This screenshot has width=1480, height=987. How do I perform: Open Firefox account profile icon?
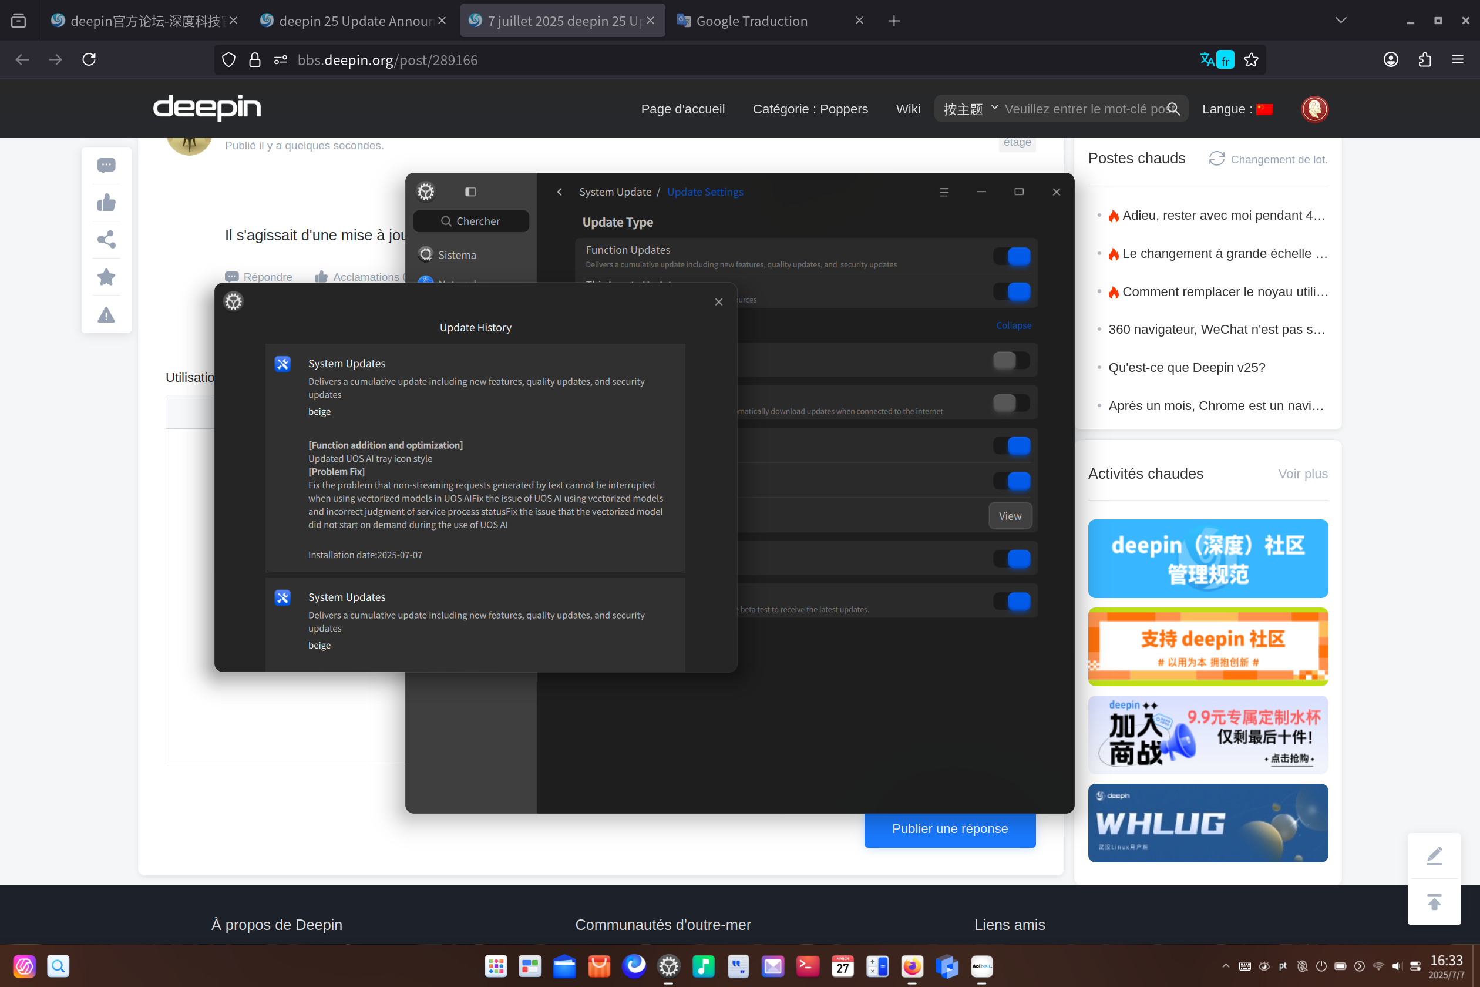1391,60
